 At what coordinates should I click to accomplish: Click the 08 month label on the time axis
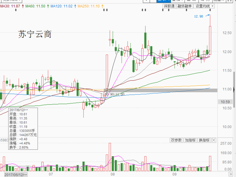point(113,174)
